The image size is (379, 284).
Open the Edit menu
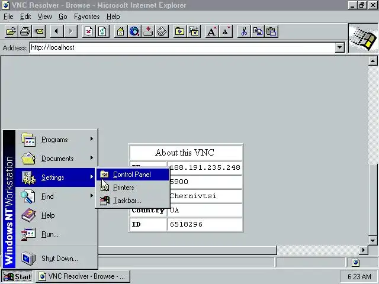(x=25, y=17)
